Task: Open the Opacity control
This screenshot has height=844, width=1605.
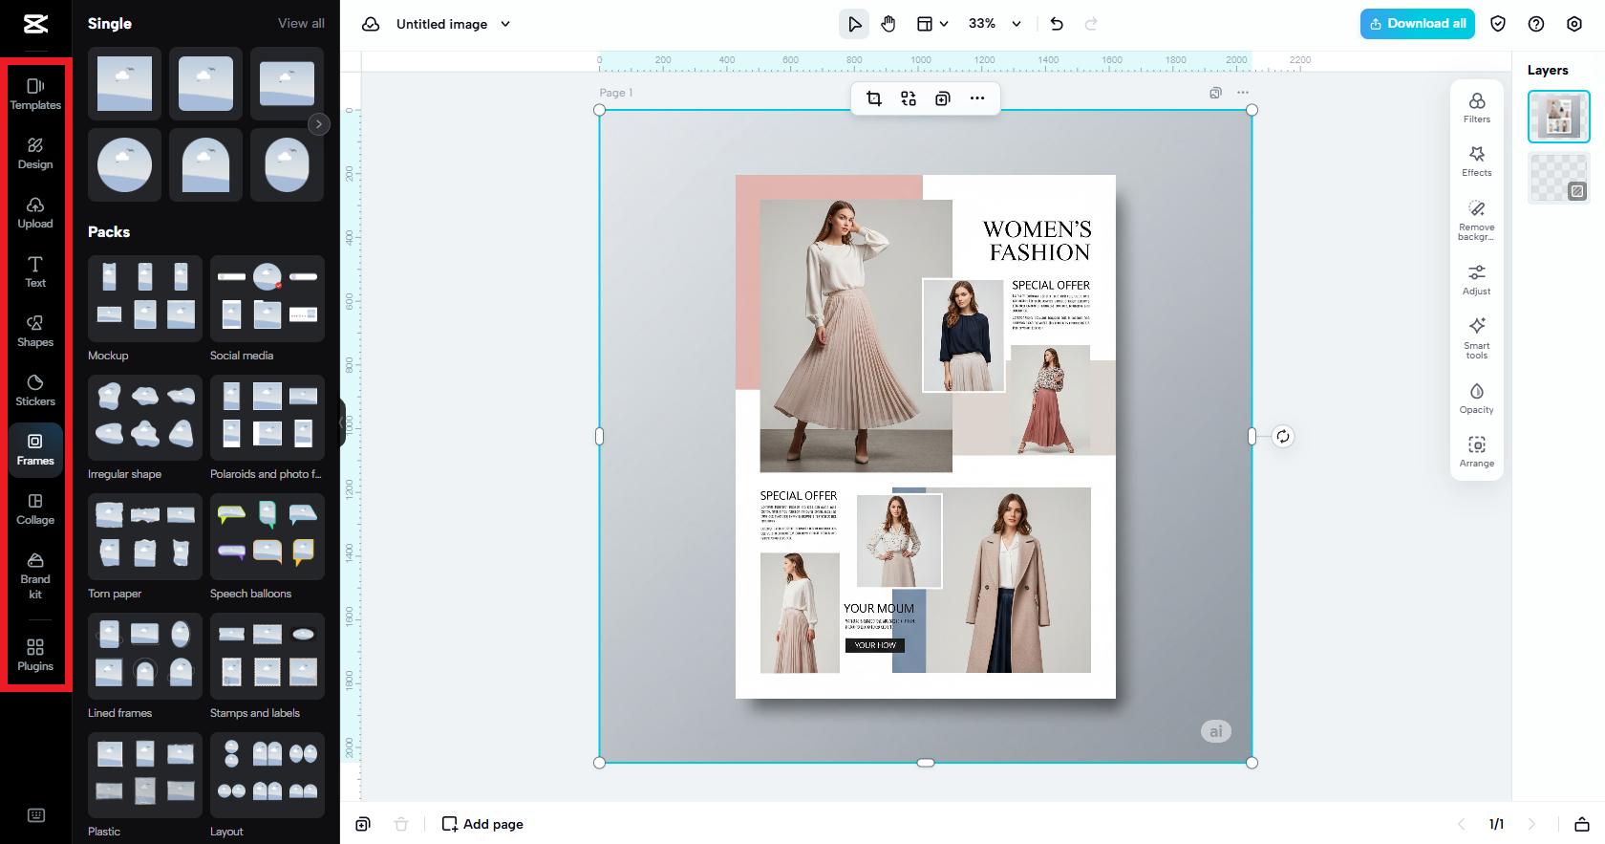Action: coord(1476,398)
